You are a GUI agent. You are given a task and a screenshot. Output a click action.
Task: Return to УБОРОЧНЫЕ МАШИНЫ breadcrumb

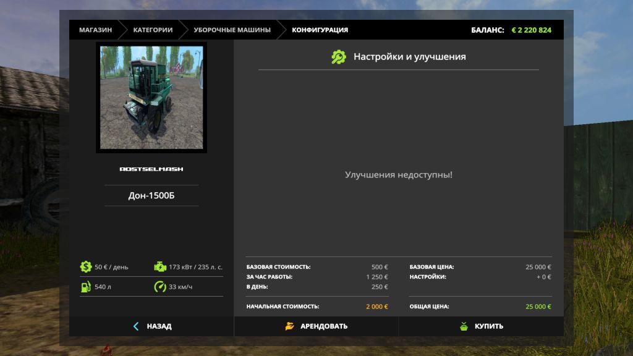click(232, 30)
